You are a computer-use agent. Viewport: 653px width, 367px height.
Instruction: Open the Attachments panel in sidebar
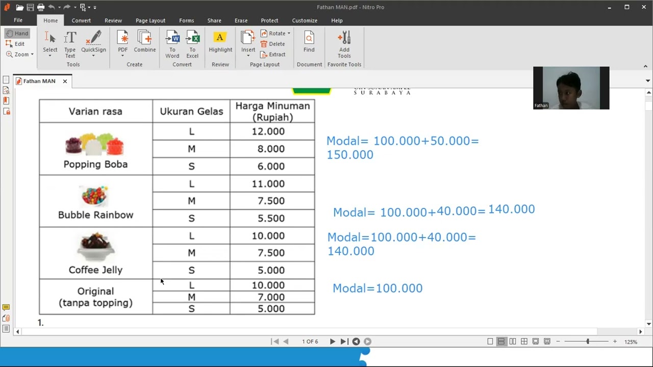6,318
